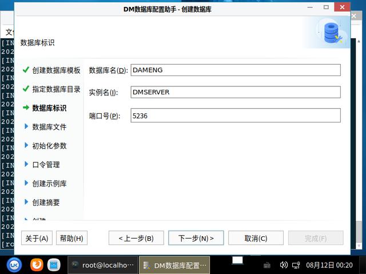This screenshot has height=274, width=366.
Task: Click the greyed 完成(F) finish button
Action: [x=316, y=238]
